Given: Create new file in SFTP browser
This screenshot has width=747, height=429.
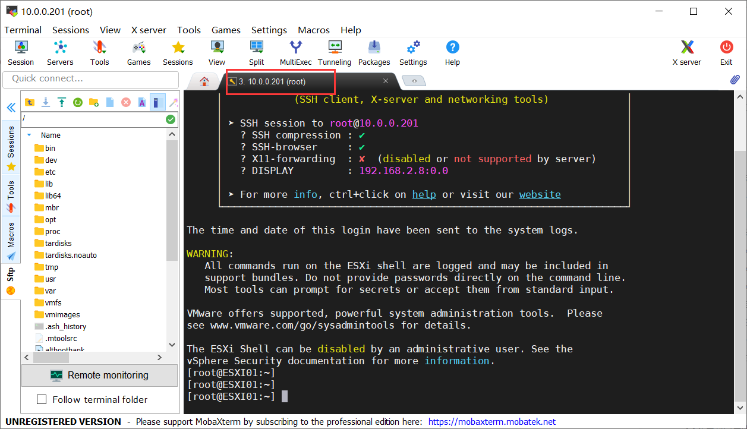Looking at the screenshot, I should [x=110, y=102].
